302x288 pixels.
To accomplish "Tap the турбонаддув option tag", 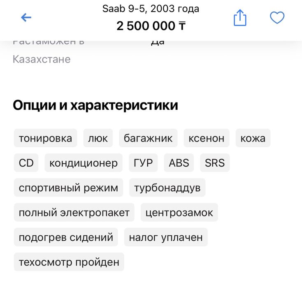I will [x=167, y=188].
